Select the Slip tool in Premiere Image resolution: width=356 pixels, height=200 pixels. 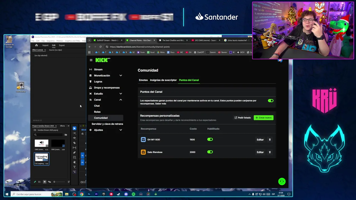point(74,147)
